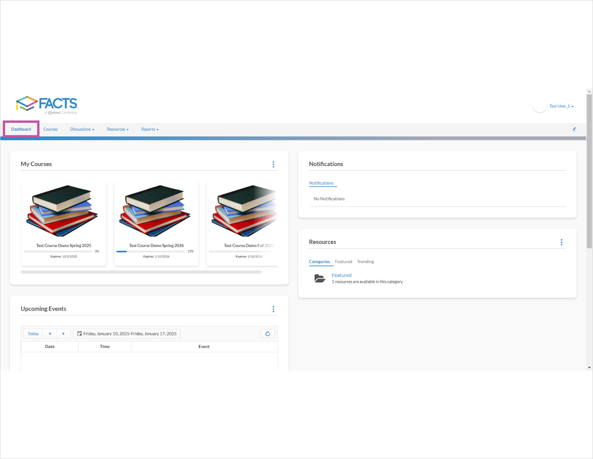Click the Today button in Upcoming Events
The height and width of the screenshot is (459, 593).
pos(33,333)
